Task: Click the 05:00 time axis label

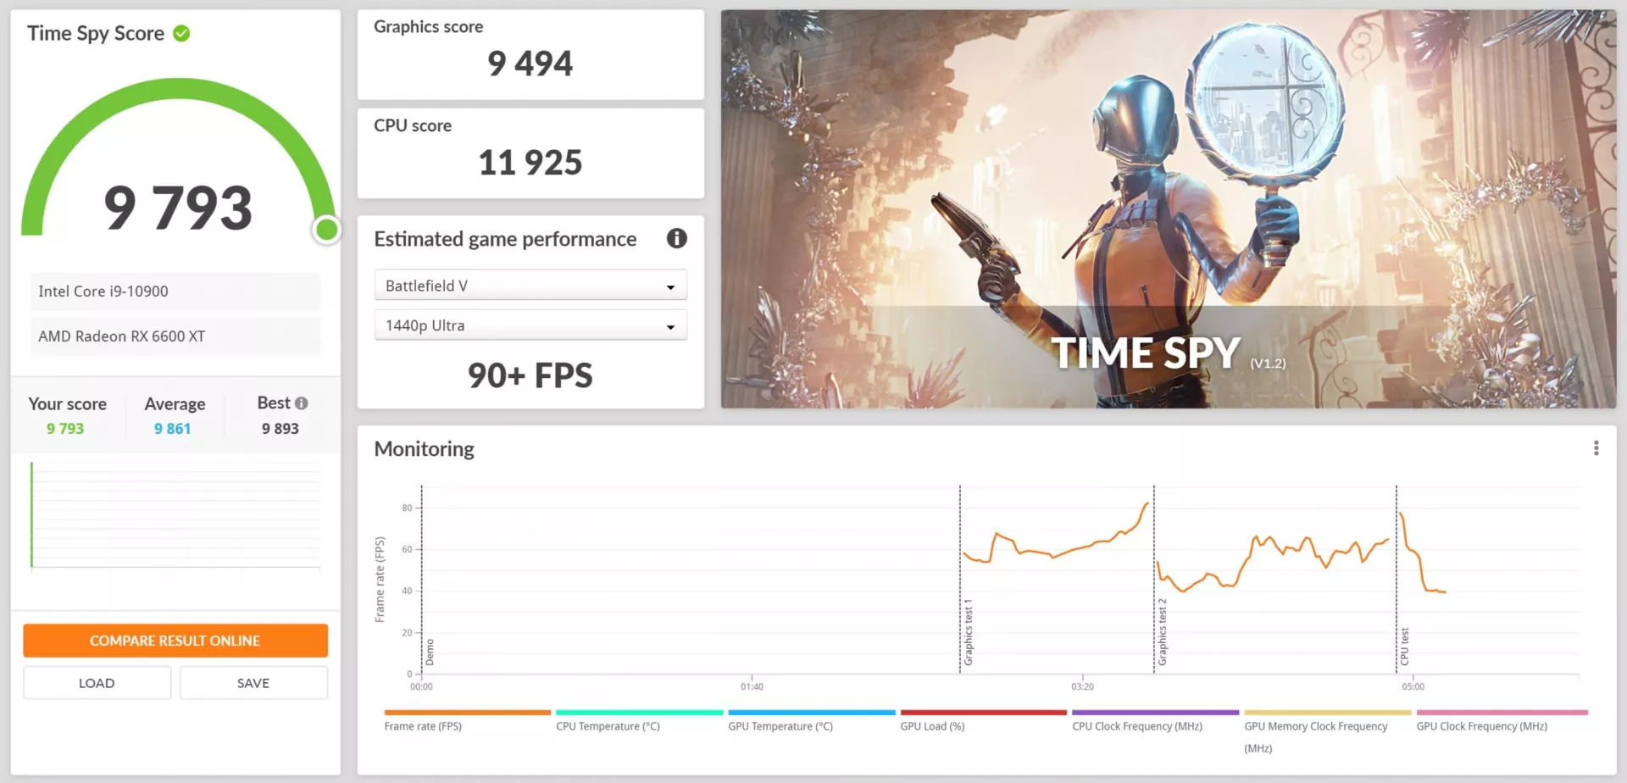Action: tap(1413, 687)
